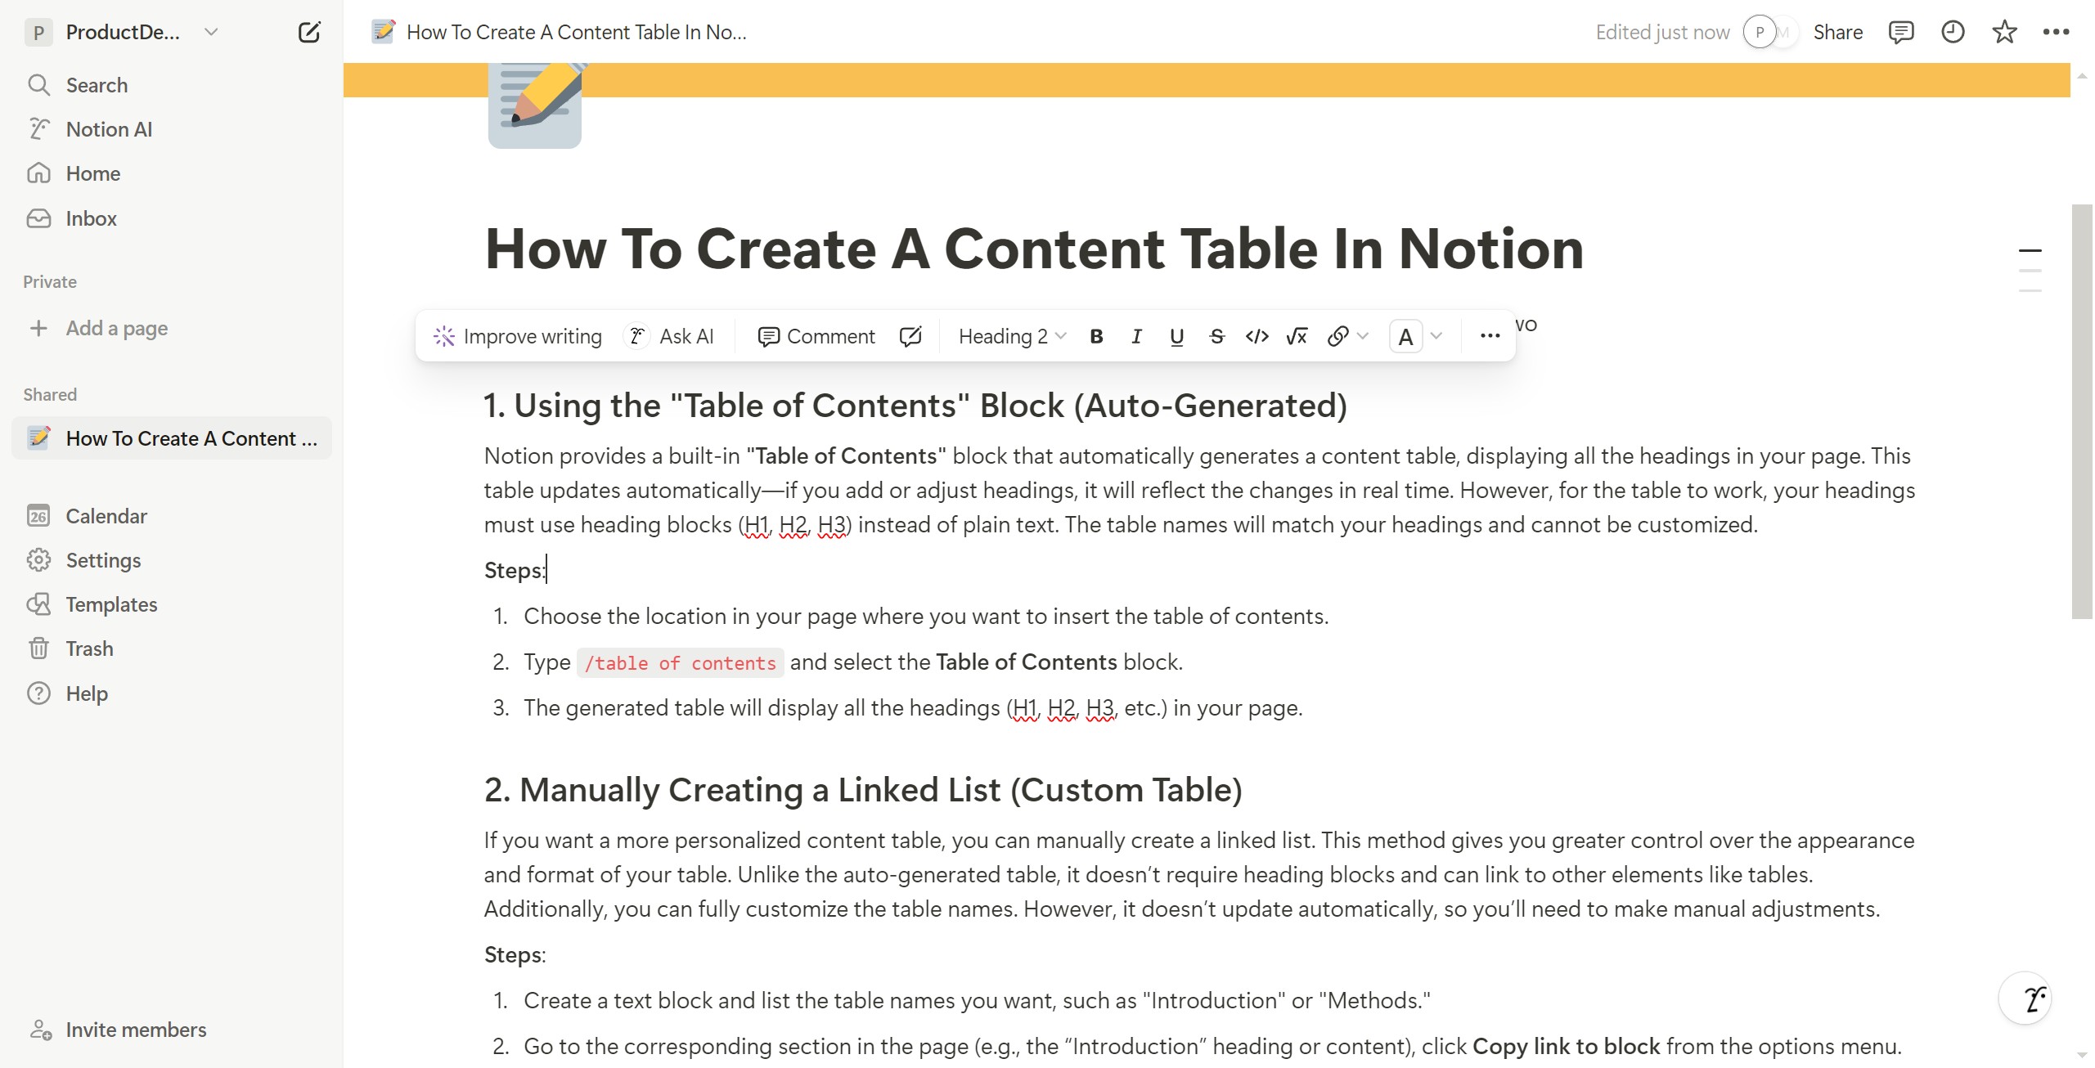Click Ask AI in formatting toolbar
Viewport: 2095px width, 1068px height.
[x=670, y=336]
